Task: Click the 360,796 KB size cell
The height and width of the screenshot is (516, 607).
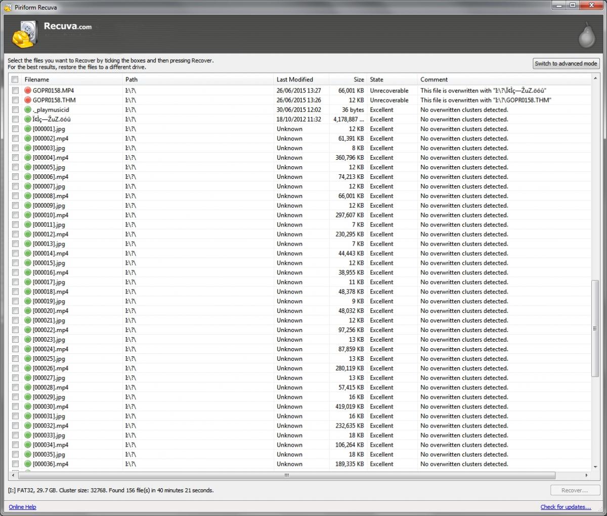Action: tap(350, 158)
